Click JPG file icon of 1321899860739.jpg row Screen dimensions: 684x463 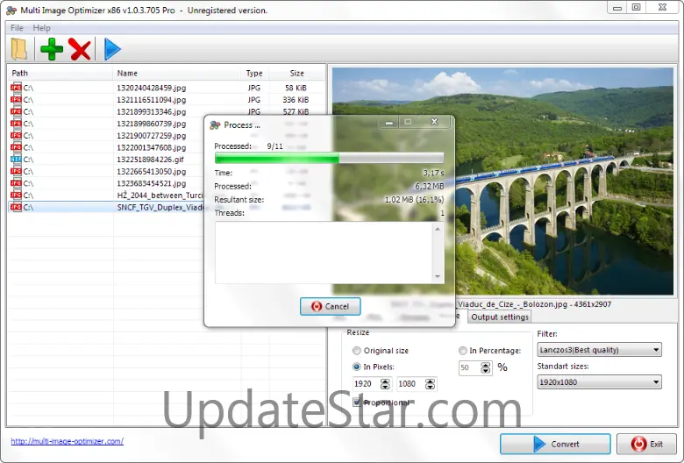[16, 124]
